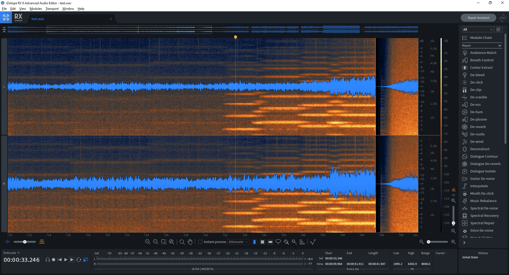This screenshot has width=509, height=275.
Task: Open the Transport menu
Action: tap(52, 9)
